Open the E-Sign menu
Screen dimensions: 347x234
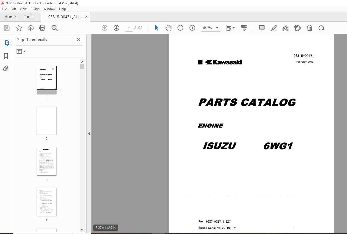[x=35, y=9]
